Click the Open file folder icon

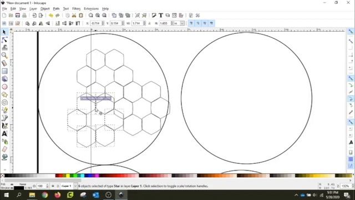point(11,16)
